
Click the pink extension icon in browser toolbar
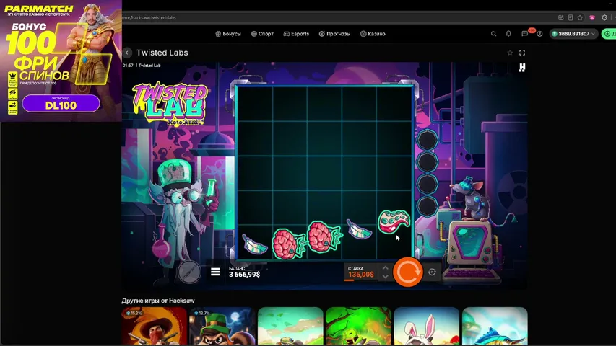[592, 17]
